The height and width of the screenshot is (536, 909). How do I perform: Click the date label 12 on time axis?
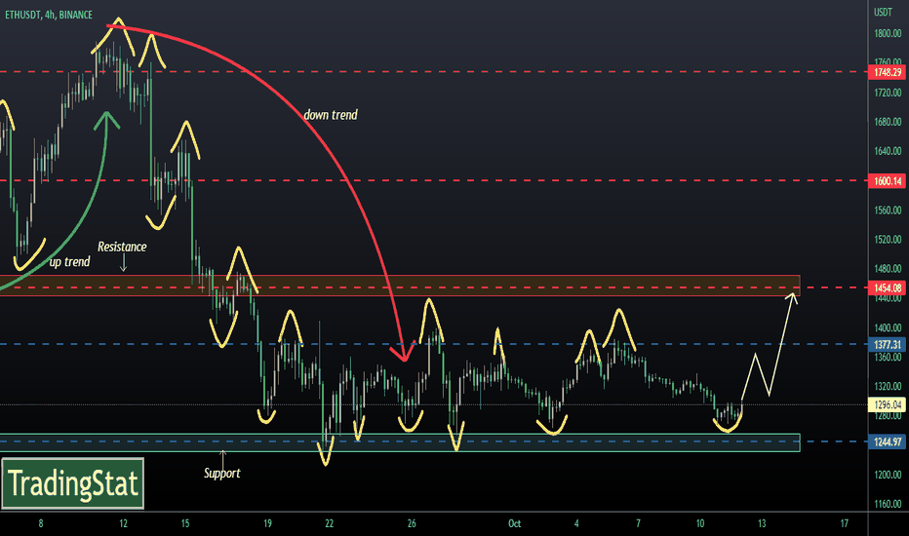click(x=123, y=524)
